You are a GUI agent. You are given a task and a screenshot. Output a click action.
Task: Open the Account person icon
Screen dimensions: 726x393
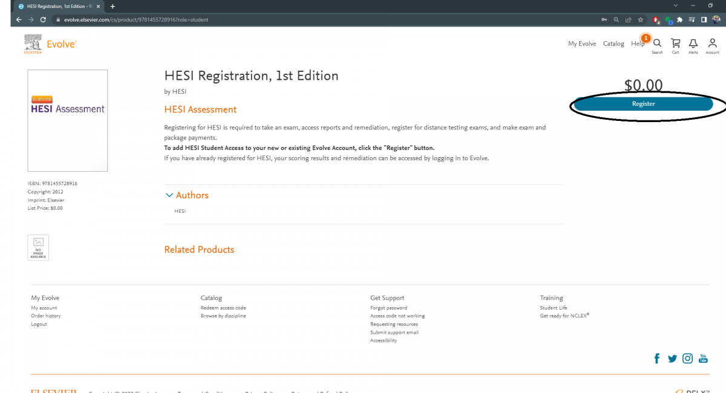[712, 44]
